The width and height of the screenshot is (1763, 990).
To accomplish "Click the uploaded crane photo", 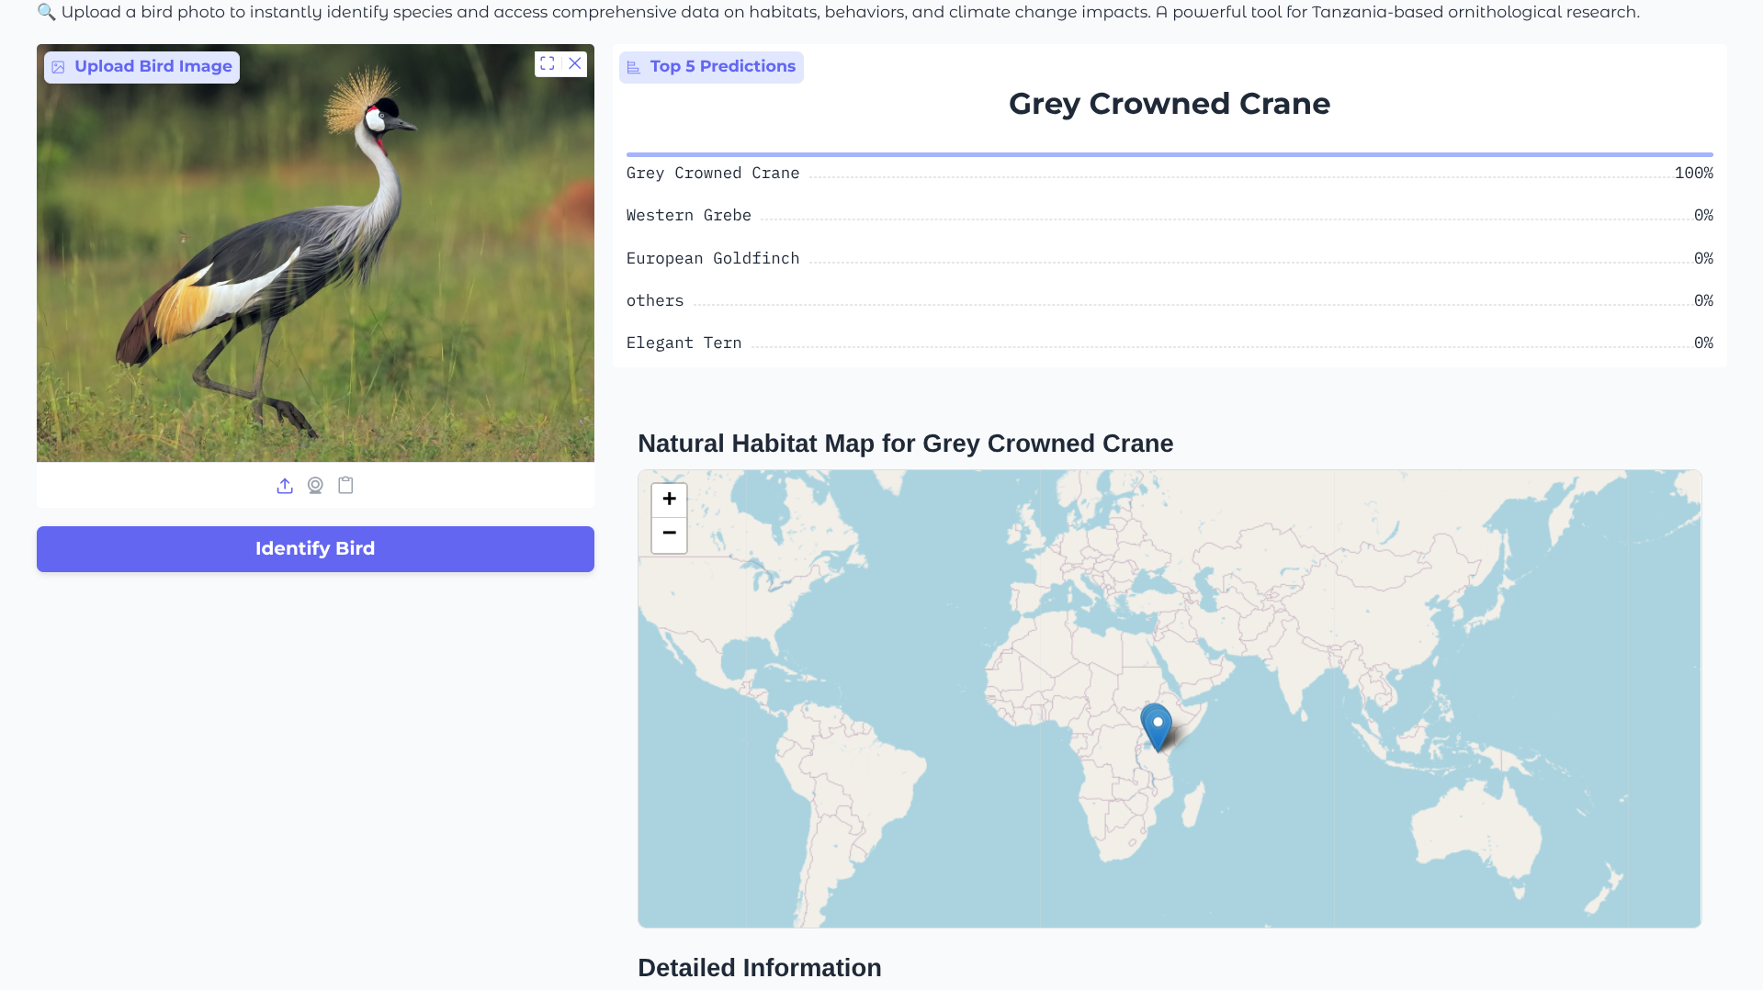I will [315, 253].
